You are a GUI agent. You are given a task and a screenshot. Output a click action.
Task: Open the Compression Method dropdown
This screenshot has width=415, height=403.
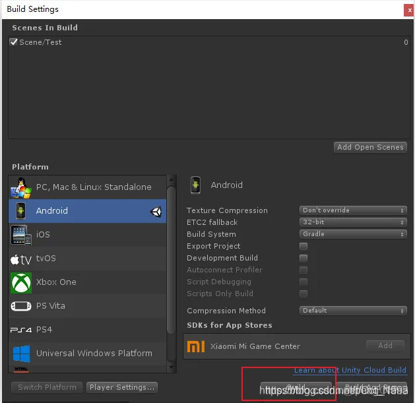353,311
